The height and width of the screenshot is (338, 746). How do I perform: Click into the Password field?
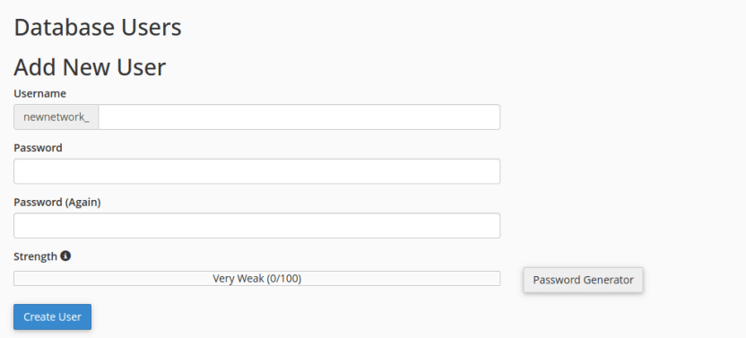pyautogui.click(x=257, y=171)
